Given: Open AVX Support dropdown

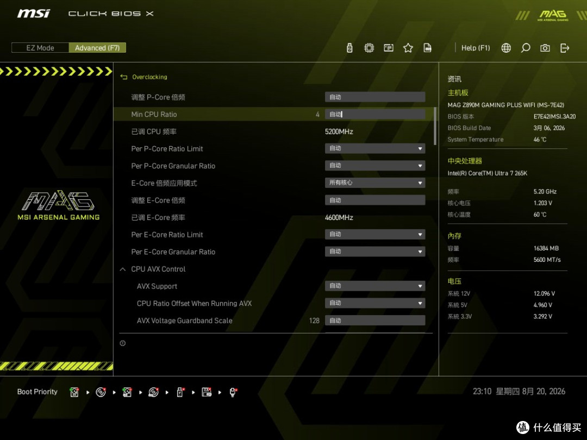Looking at the screenshot, I should (374, 286).
